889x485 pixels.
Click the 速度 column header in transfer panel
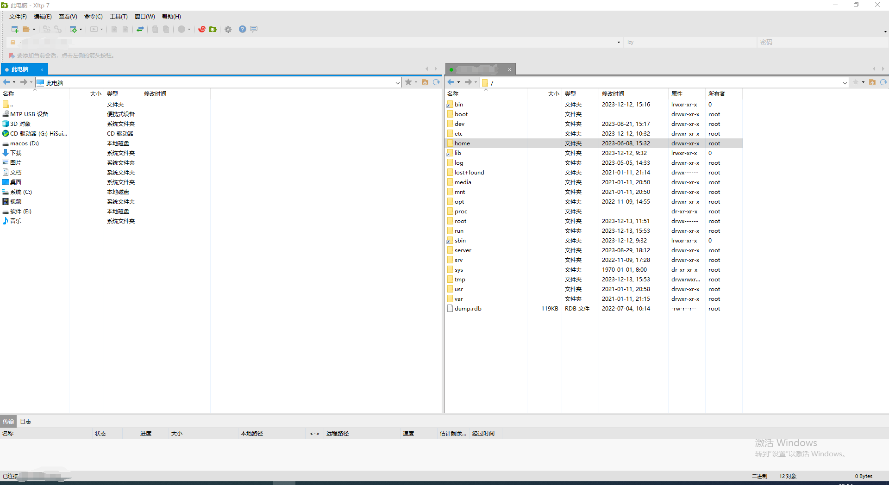click(x=419, y=434)
